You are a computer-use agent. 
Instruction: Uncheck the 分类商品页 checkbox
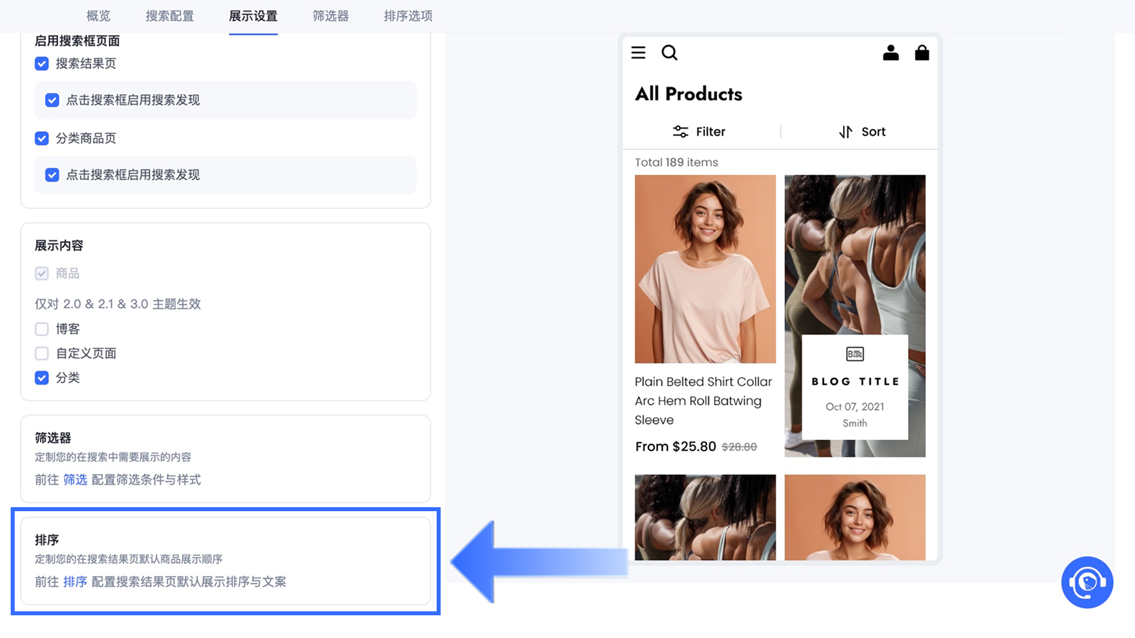pyautogui.click(x=42, y=138)
